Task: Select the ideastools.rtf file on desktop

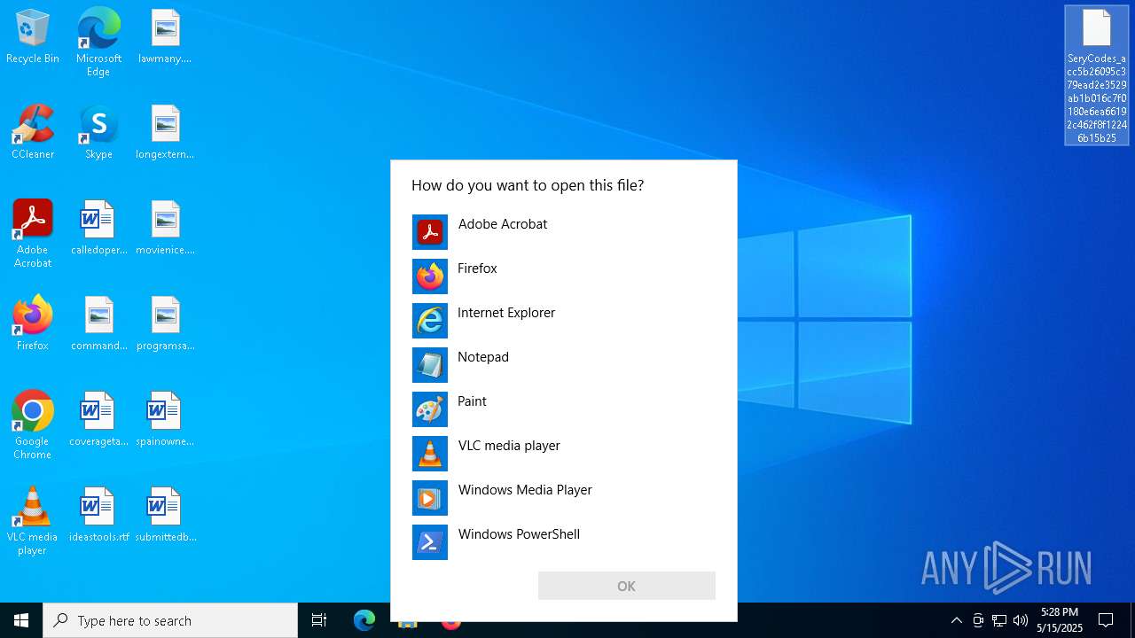Action: (98, 516)
